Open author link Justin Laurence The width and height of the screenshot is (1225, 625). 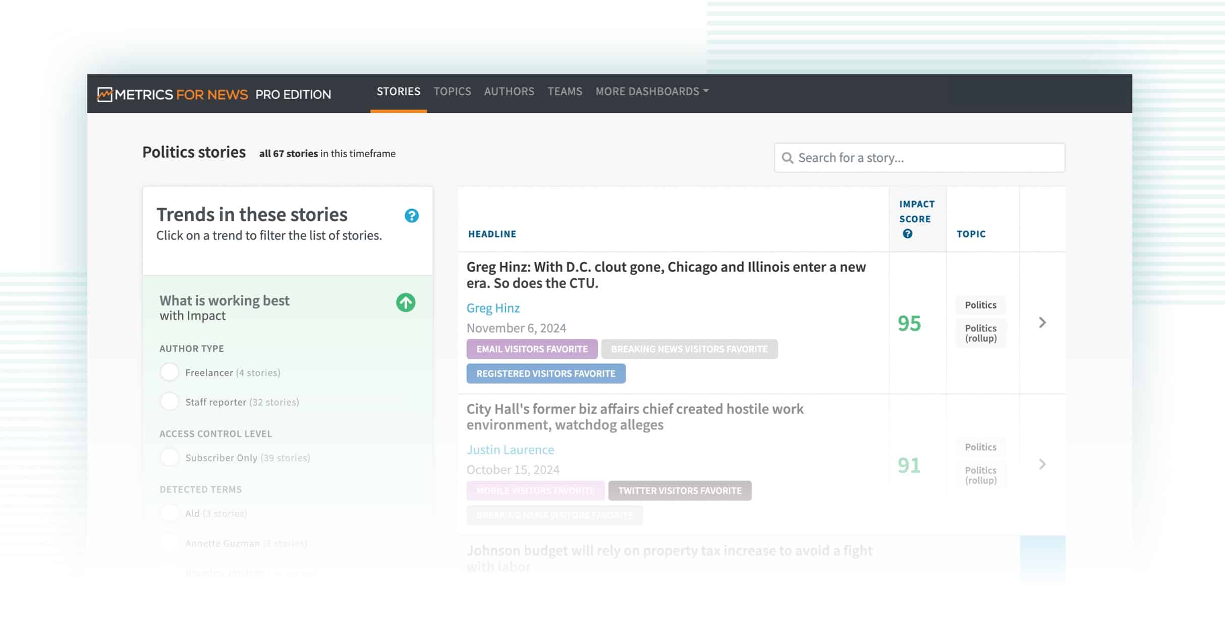[x=510, y=450]
